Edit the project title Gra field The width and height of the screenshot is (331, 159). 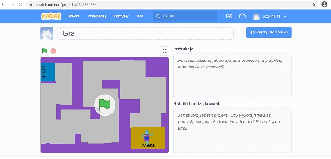click(x=146, y=33)
